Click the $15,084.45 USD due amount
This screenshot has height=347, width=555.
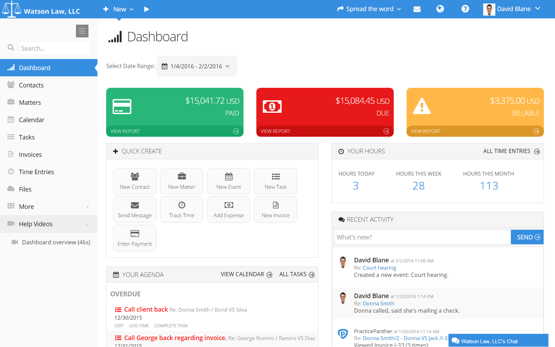[362, 101]
